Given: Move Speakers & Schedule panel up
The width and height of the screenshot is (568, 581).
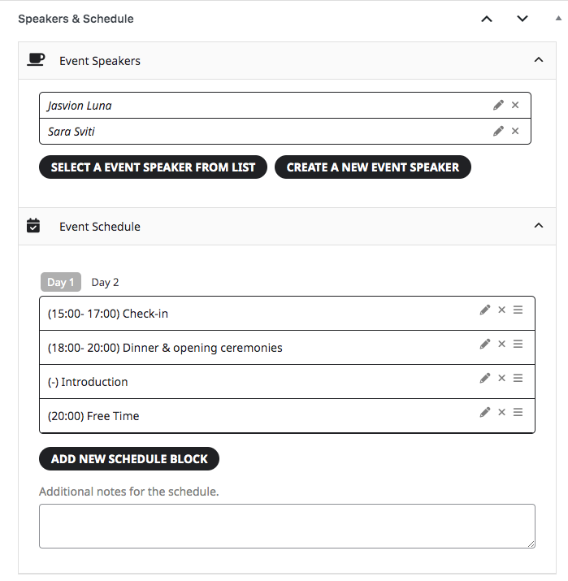Looking at the screenshot, I should click(x=487, y=19).
